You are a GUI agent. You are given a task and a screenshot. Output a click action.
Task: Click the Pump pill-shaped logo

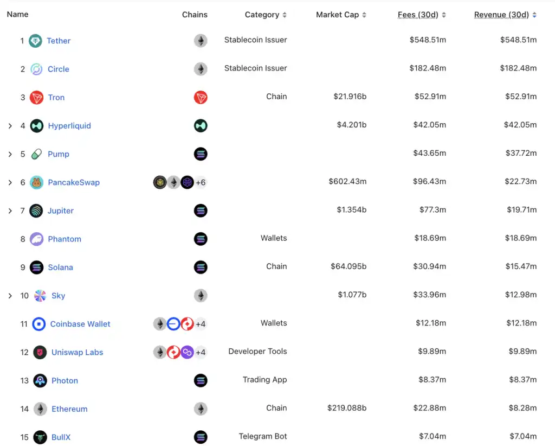pyautogui.click(x=37, y=154)
